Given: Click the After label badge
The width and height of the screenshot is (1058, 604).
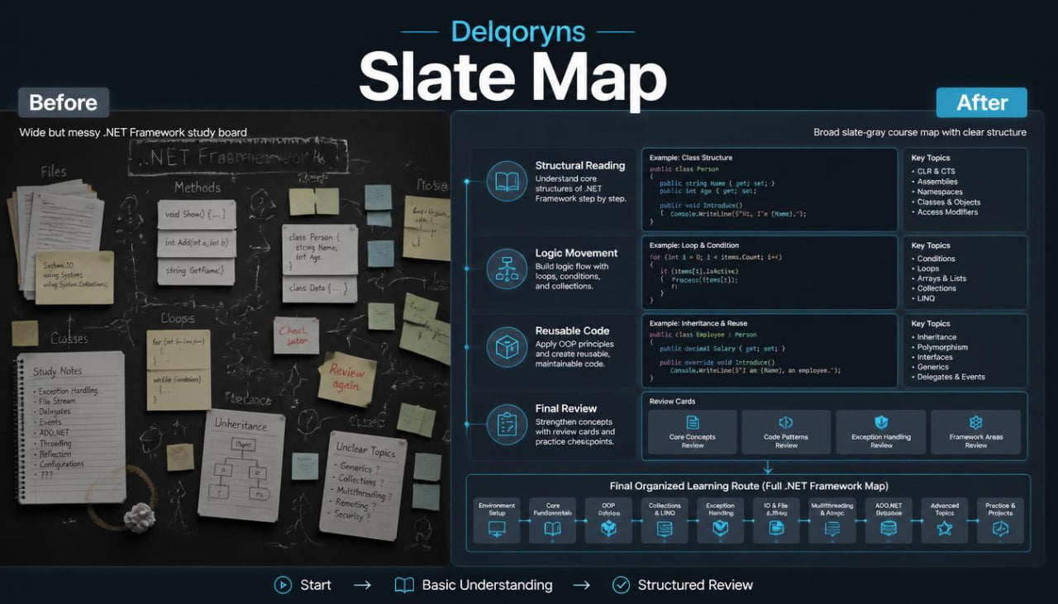Looking at the screenshot, I should (982, 102).
